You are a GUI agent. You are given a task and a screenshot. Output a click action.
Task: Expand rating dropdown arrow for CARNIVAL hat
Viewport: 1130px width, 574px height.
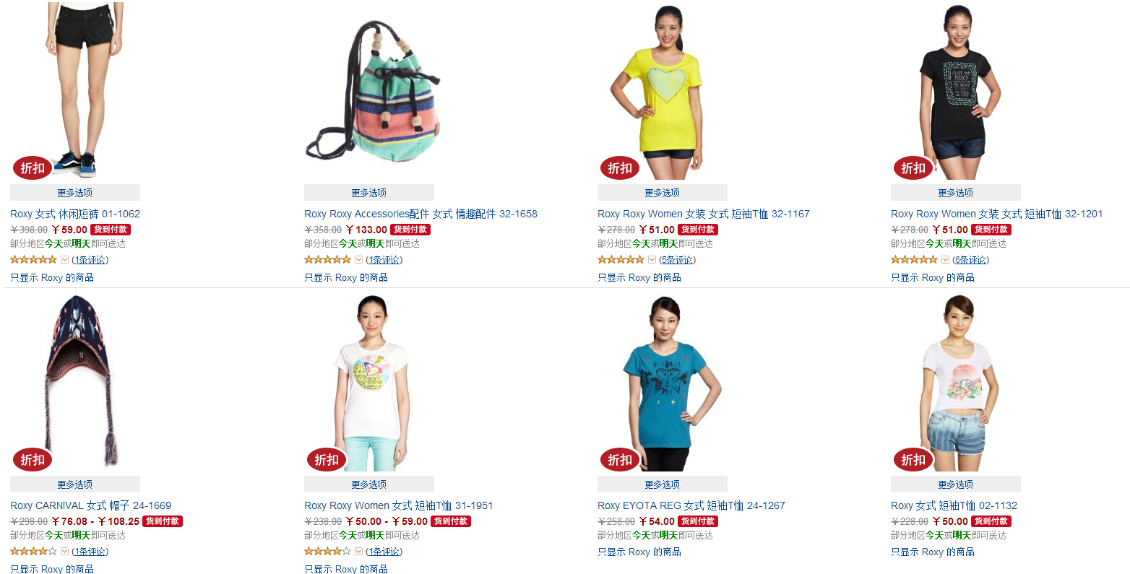[x=64, y=552]
